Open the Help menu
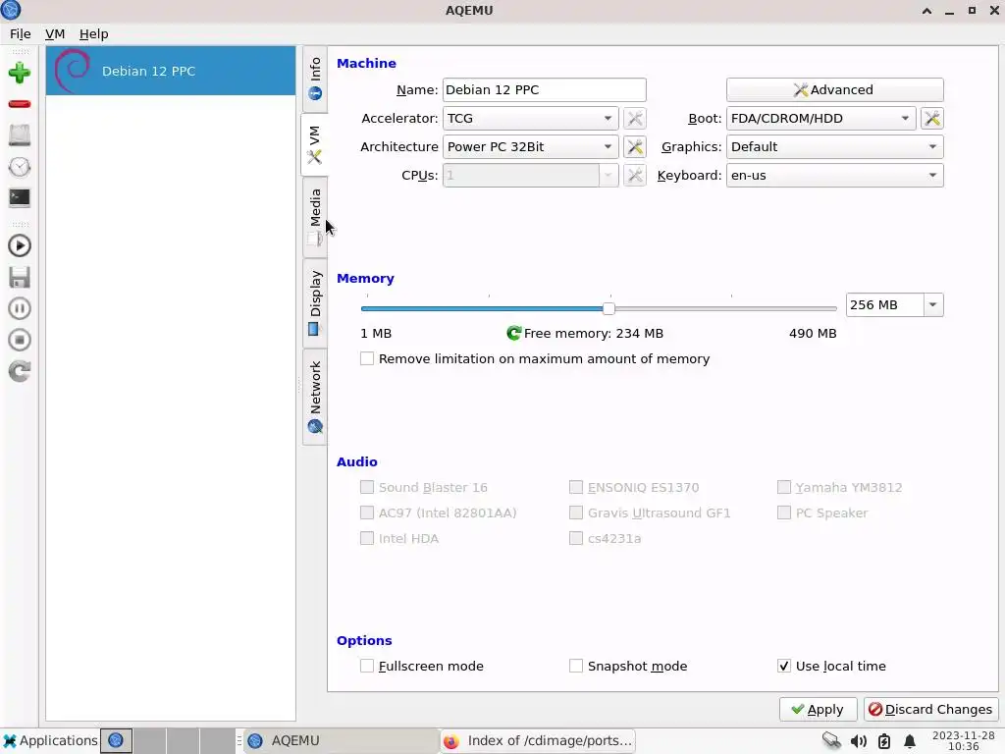The width and height of the screenshot is (1005, 754). coord(93,34)
